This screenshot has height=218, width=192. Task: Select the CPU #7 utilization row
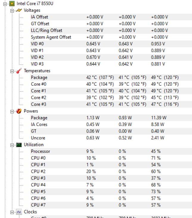click(111, 205)
